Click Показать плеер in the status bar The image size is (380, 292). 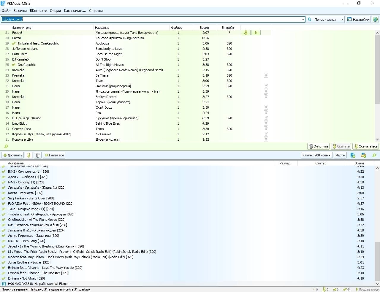click(367, 289)
